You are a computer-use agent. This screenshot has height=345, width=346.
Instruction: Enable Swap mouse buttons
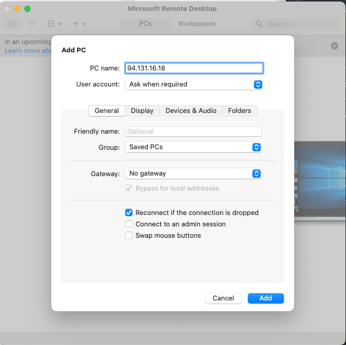point(129,235)
